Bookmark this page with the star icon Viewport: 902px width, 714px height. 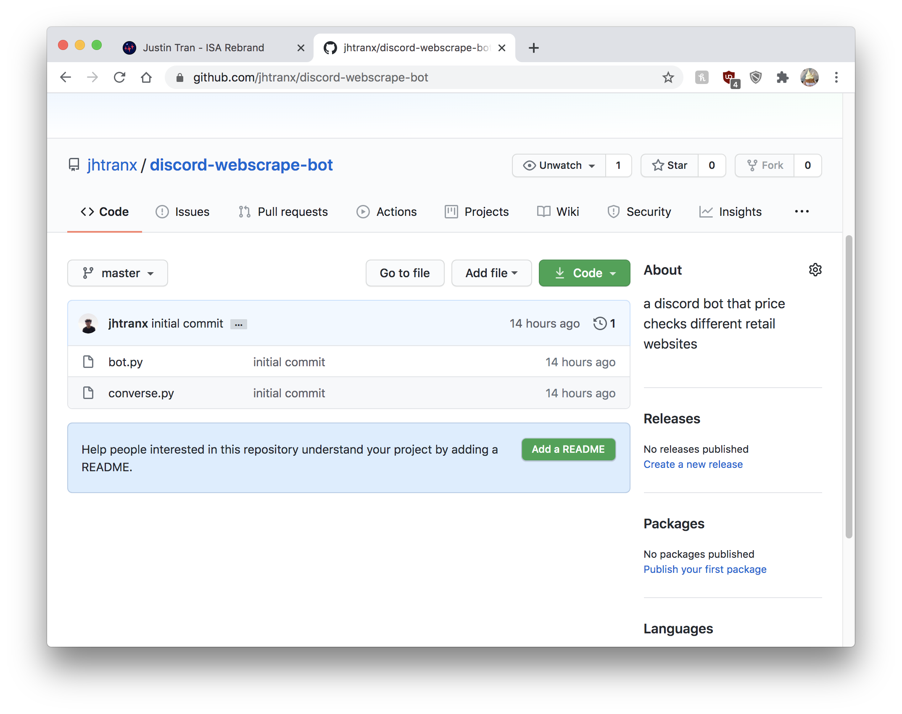click(668, 77)
